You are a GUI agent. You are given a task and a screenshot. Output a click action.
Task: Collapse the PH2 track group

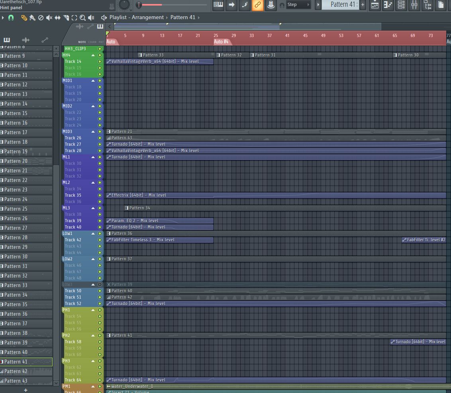click(93, 336)
